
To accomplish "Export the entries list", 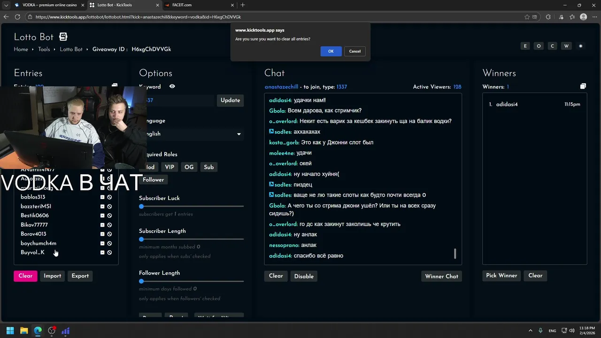I will pyautogui.click(x=80, y=276).
